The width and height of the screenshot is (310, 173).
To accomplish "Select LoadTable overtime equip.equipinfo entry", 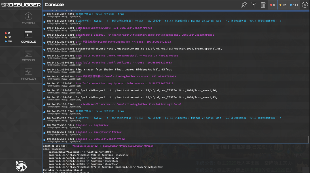I will [x=176, y=84].
